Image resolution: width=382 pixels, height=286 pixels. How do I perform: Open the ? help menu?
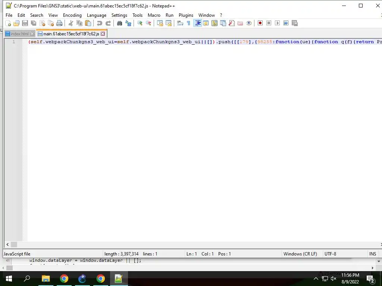click(x=221, y=15)
